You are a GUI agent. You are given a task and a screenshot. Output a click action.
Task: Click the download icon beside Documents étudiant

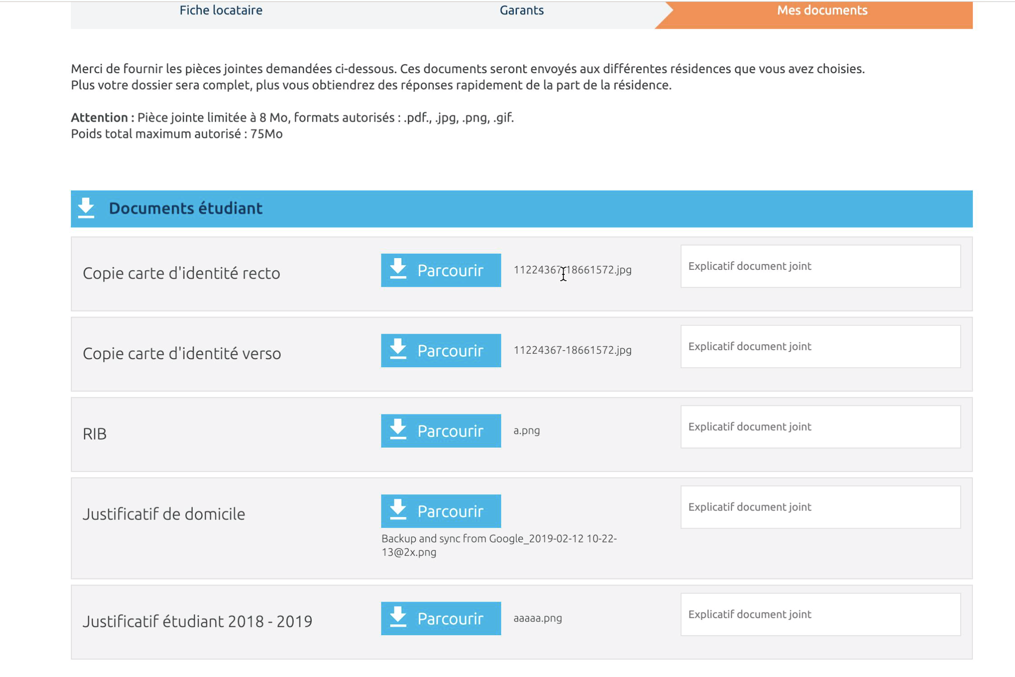click(x=86, y=208)
